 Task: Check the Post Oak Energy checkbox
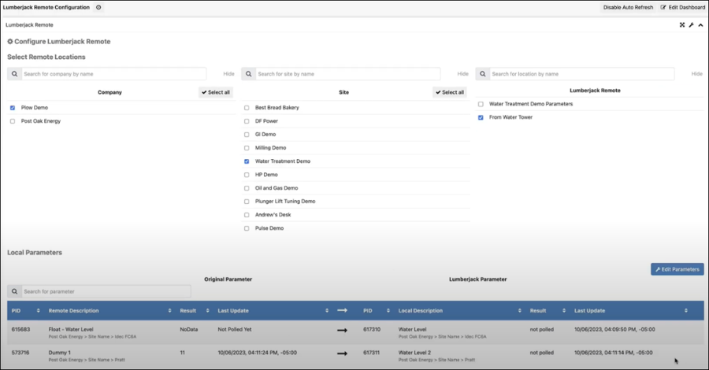click(x=13, y=121)
